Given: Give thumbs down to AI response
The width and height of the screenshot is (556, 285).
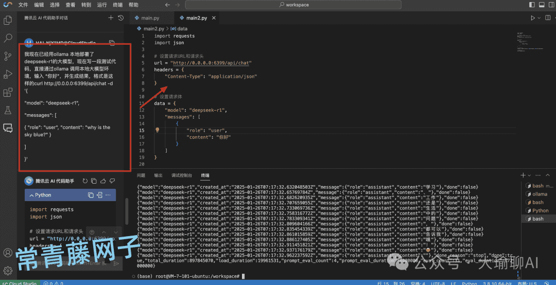Looking at the screenshot, I should tap(112, 181).
